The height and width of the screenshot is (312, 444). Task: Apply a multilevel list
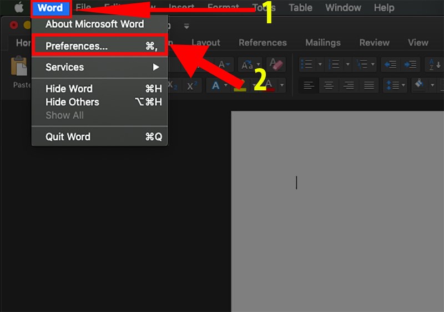point(362,64)
